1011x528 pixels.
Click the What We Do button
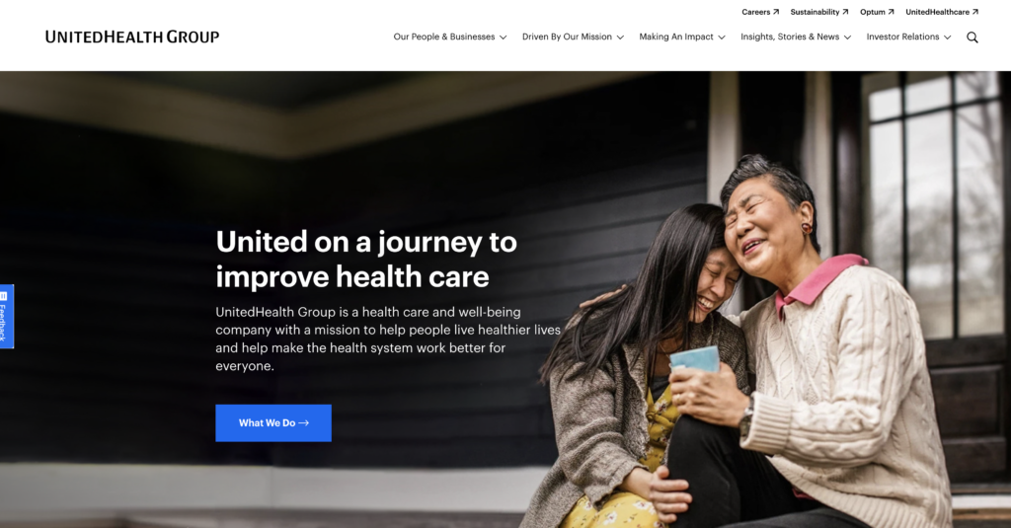(x=273, y=423)
